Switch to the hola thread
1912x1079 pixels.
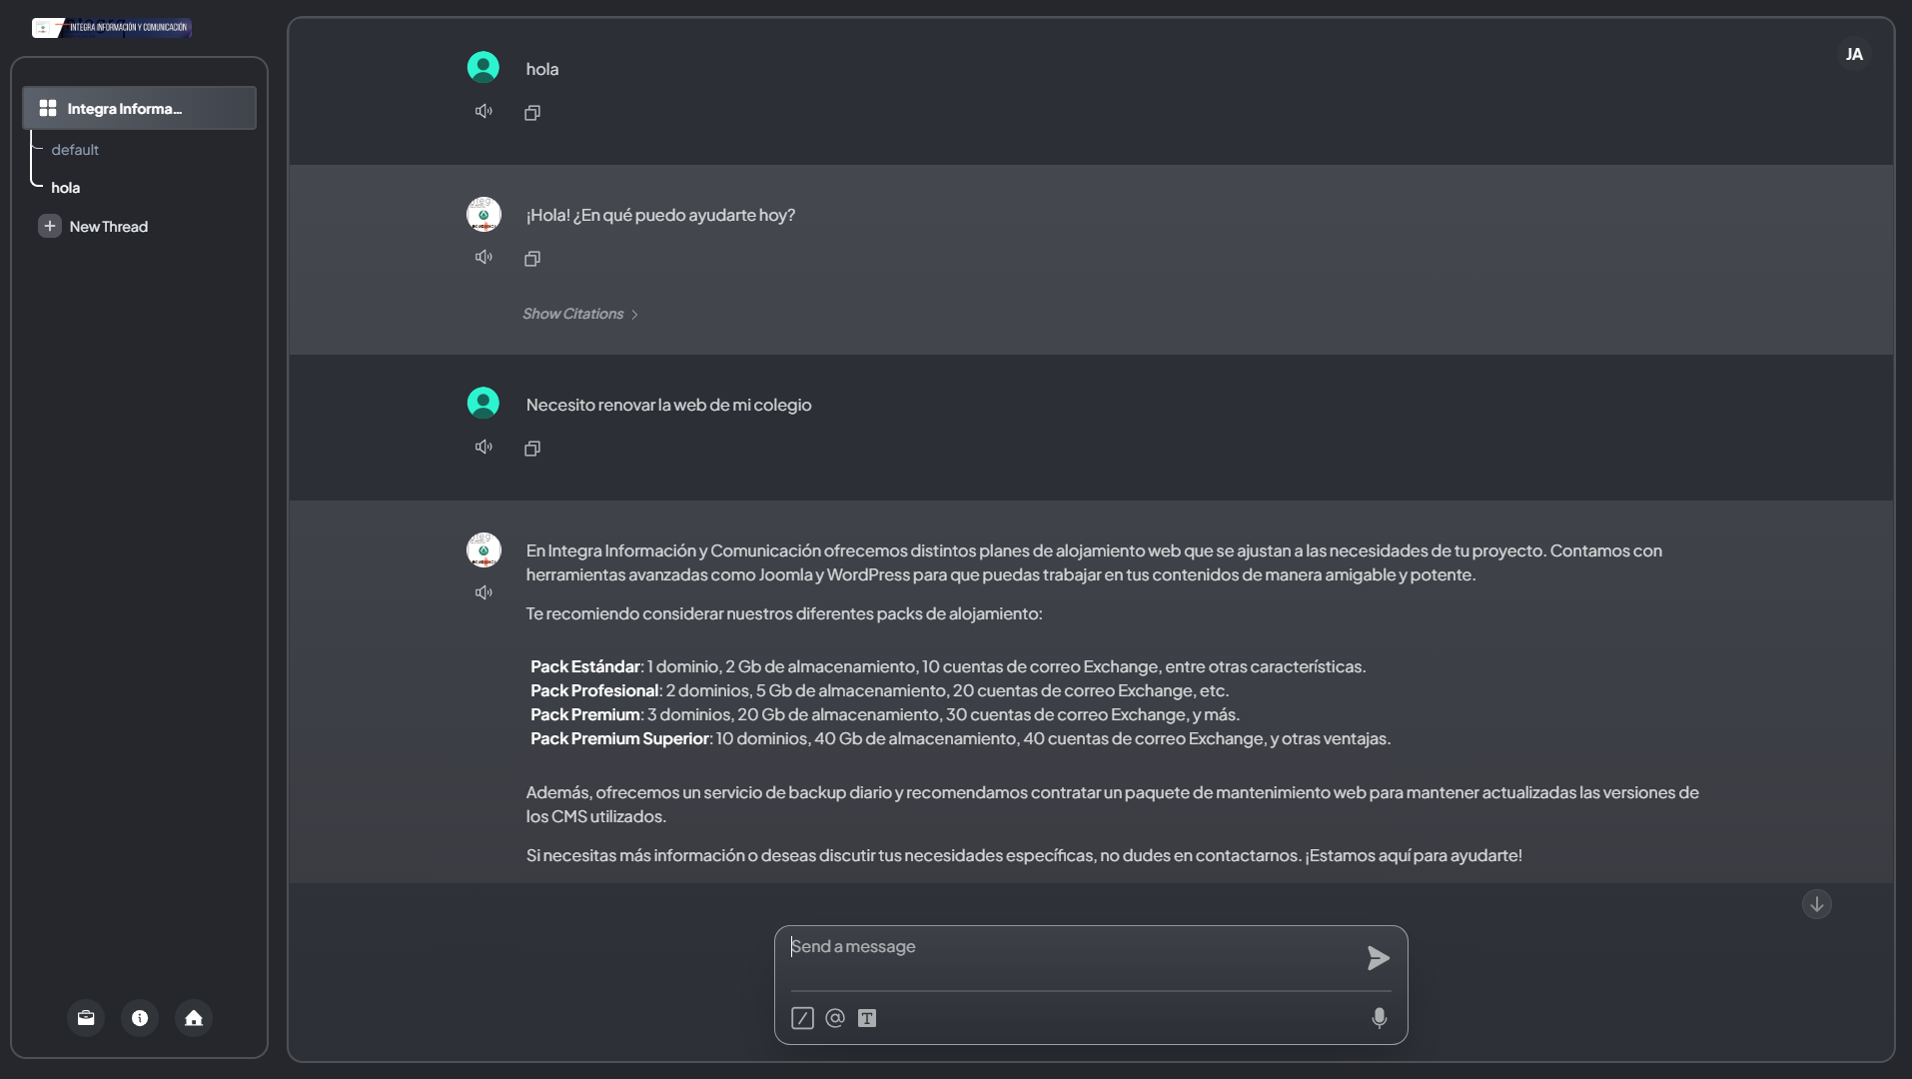66,188
